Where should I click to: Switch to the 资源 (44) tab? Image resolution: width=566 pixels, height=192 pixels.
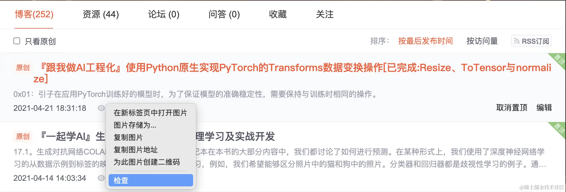pos(101,14)
